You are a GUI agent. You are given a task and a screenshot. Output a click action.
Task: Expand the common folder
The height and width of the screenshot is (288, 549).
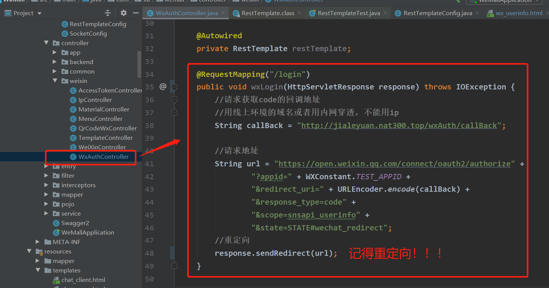coord(55,71)
